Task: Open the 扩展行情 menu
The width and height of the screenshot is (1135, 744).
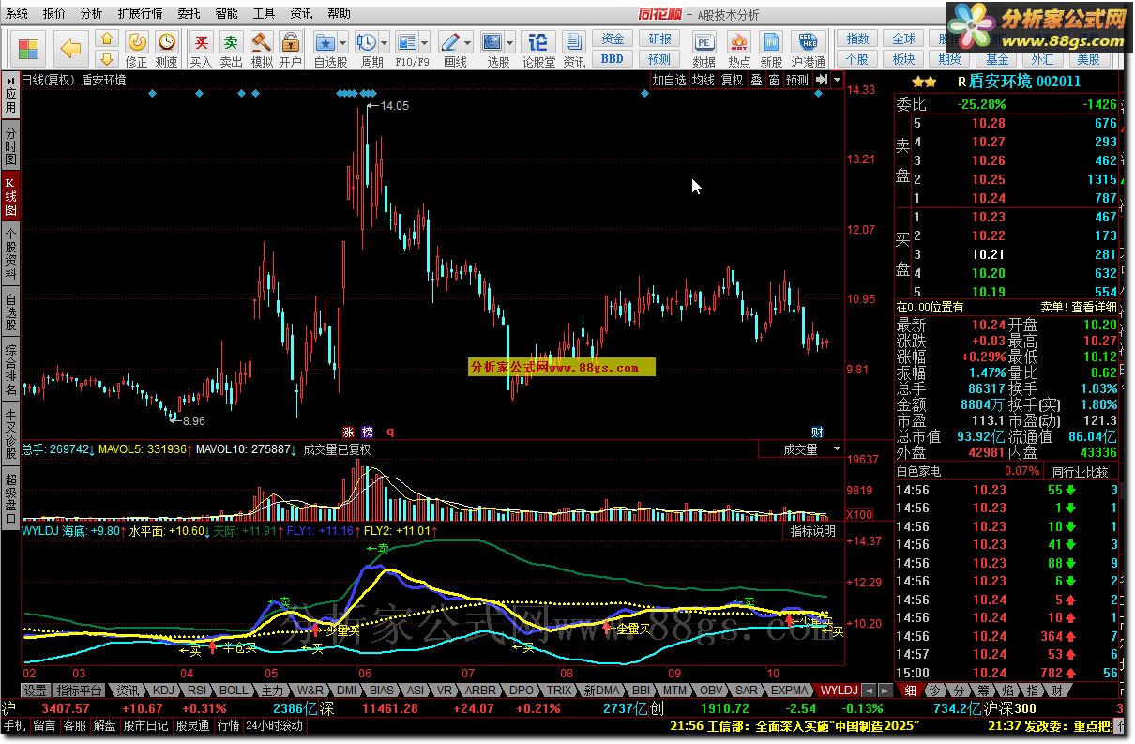Action: point(140,14)
